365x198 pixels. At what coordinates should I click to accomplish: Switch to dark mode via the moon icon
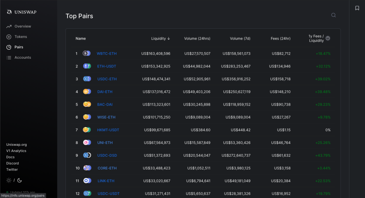tap(20, 180)
